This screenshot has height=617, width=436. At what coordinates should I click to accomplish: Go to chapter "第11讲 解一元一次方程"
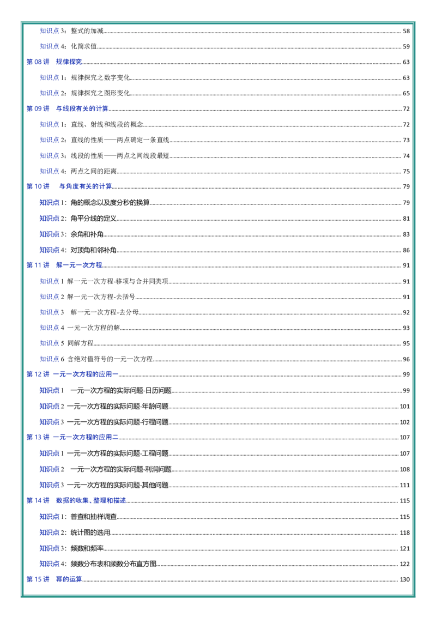click(x=218, y=265)
